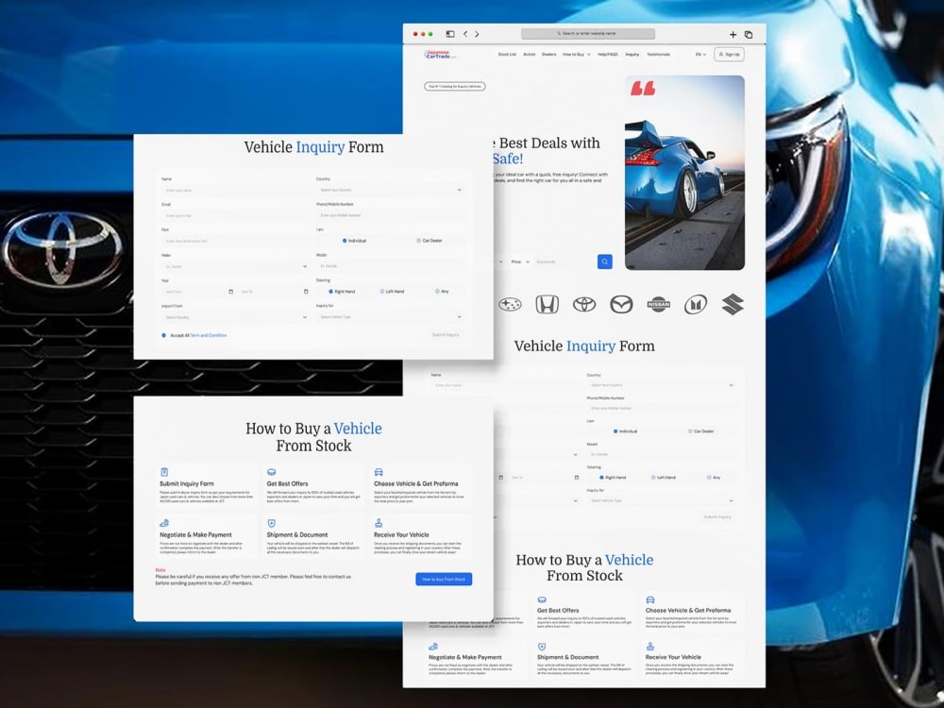Select the Honda brand logo
The height and width of the screenshot is (708, 944).
tap(548, 305)
